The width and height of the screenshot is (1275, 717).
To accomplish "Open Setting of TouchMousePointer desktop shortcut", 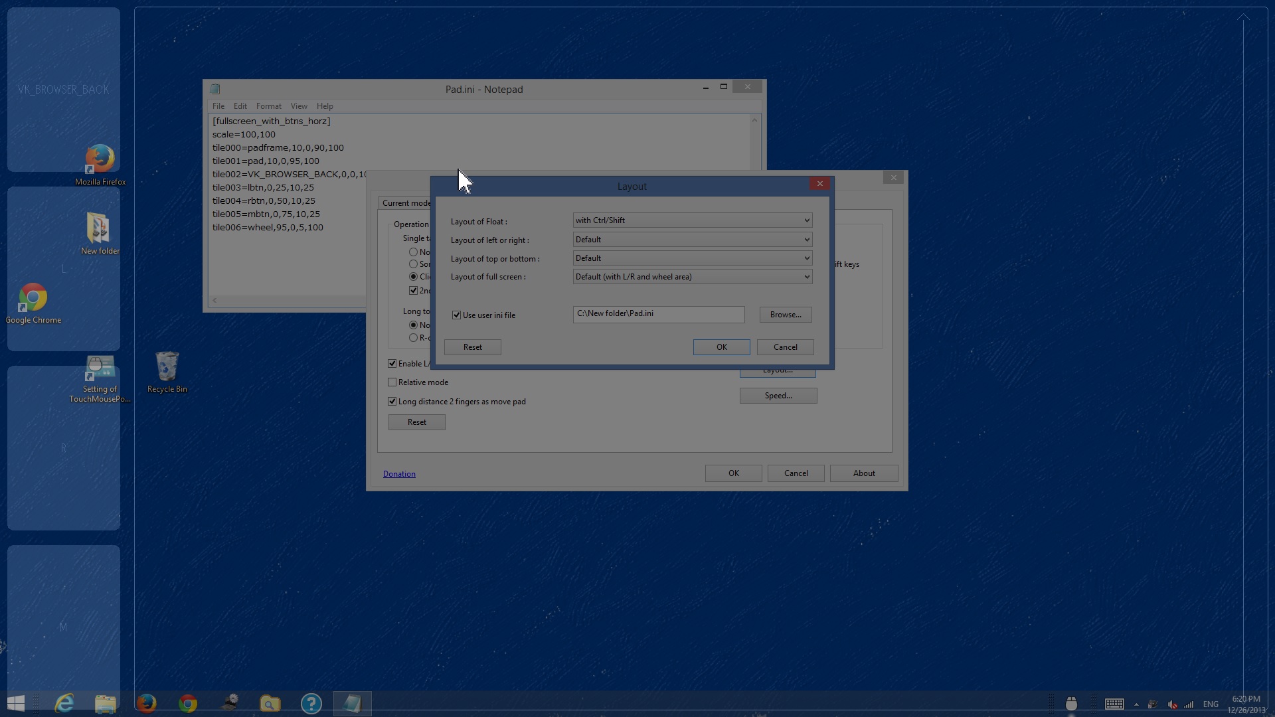I will tap(100, 379).
